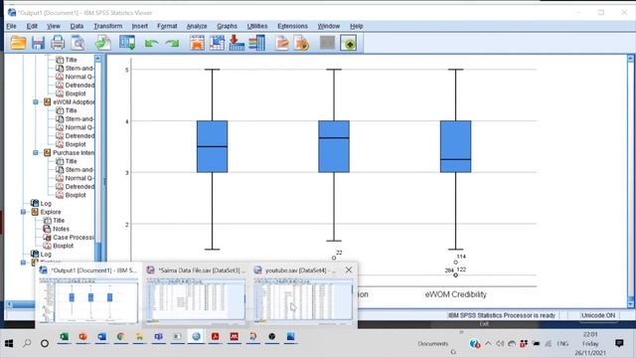
Task: Click the Export output toolbar icon
Action: [103, 43]
